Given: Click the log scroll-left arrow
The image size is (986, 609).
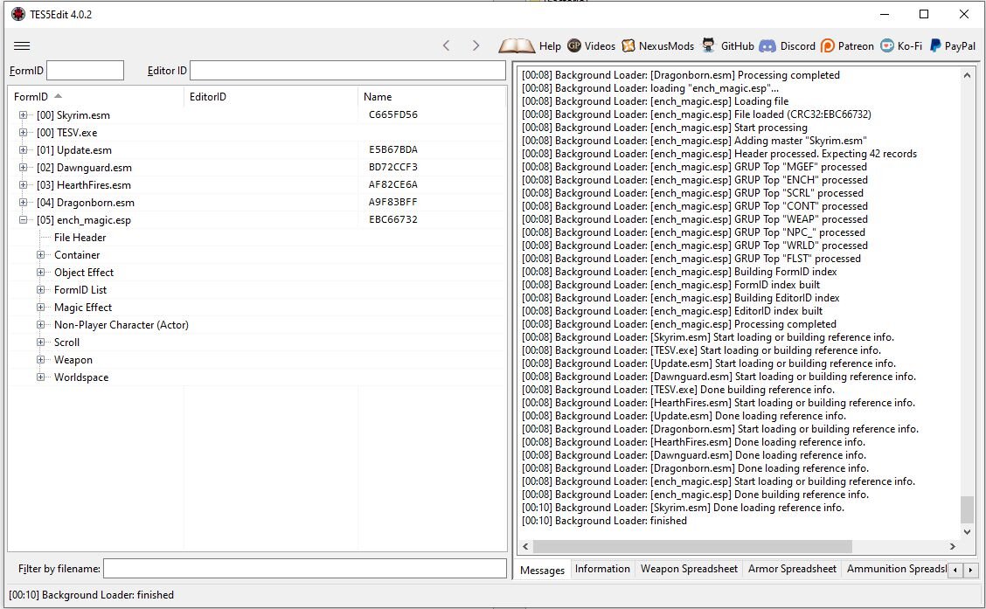Looking at the screenshot, I should click(525, 546).
